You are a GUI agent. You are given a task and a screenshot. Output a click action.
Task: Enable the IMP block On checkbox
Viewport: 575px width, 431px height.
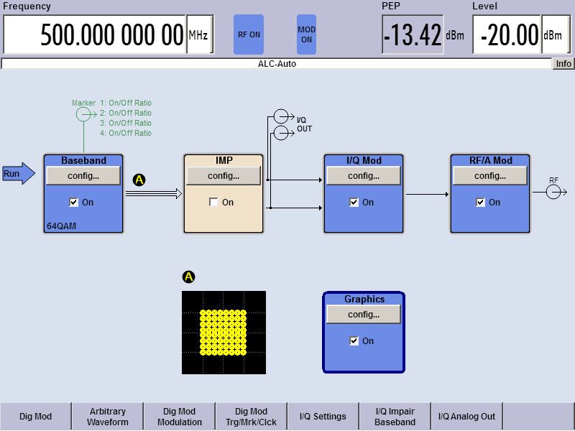coord(213,203)
